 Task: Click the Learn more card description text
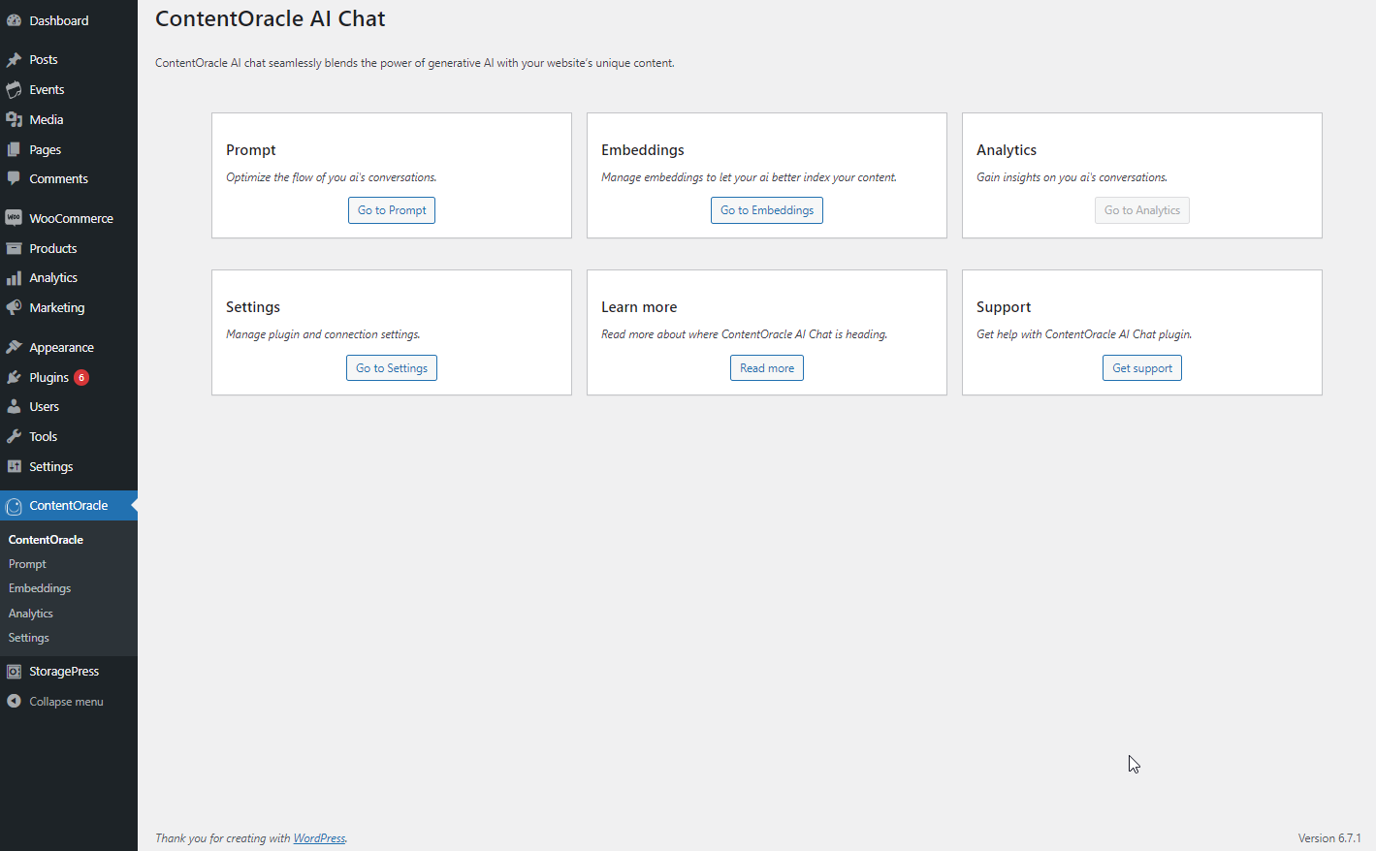(745, 334)
